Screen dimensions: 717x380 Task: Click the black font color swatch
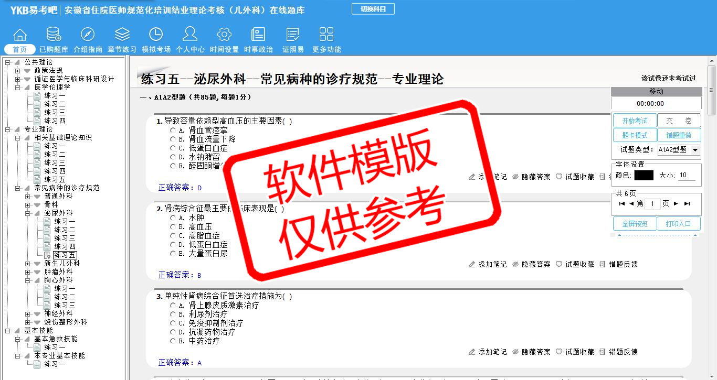[x=644, y=176]
